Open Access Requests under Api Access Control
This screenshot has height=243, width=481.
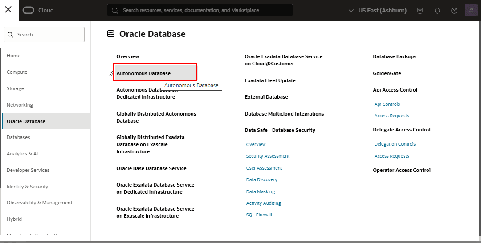[x=392, y=116]
